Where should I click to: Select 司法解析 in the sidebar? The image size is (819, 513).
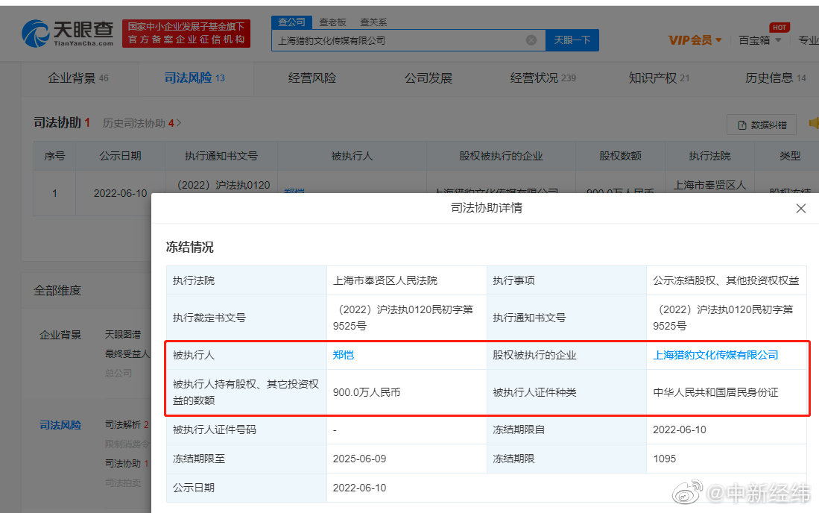coord(127,425)
